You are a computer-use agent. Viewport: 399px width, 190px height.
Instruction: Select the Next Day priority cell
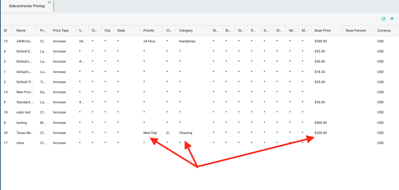[x=150, y=133]
